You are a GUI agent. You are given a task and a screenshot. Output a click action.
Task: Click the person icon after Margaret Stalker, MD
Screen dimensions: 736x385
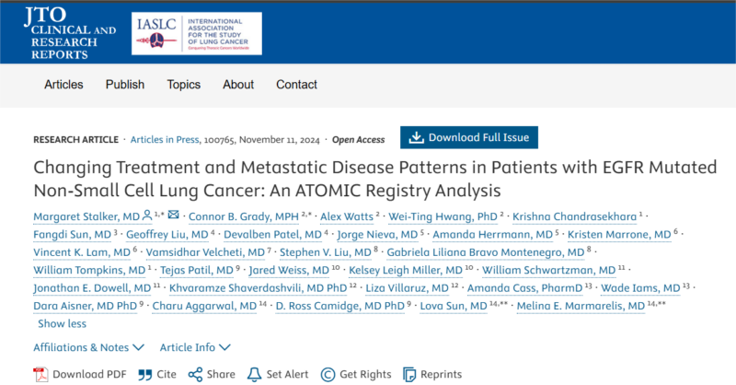[147, 216]
